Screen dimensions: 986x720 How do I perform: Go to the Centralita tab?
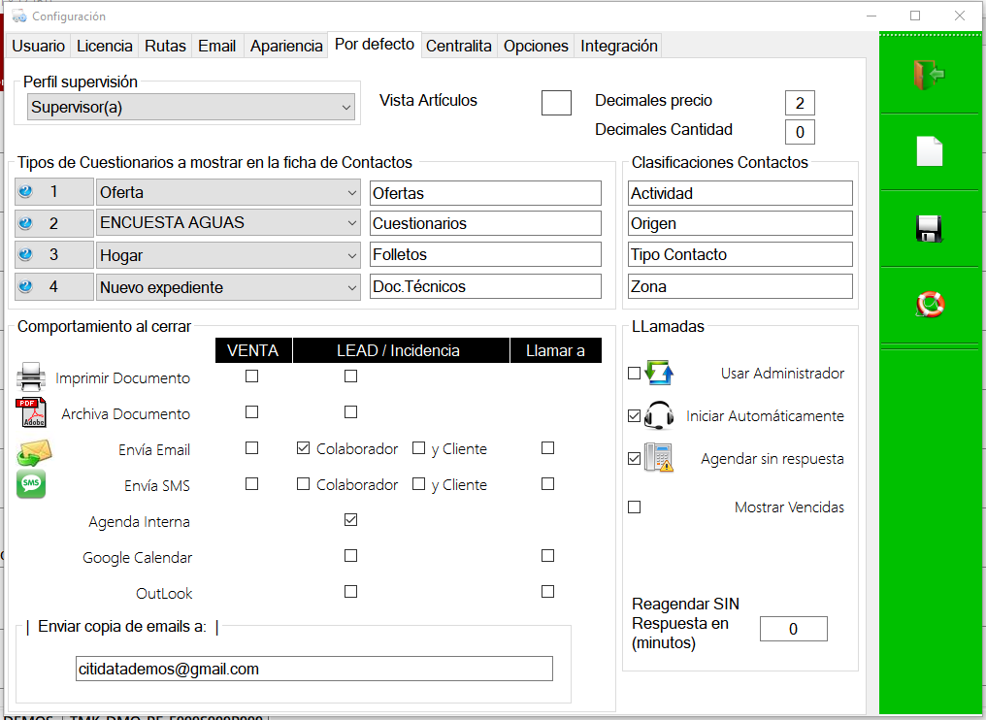pos(459,46)
